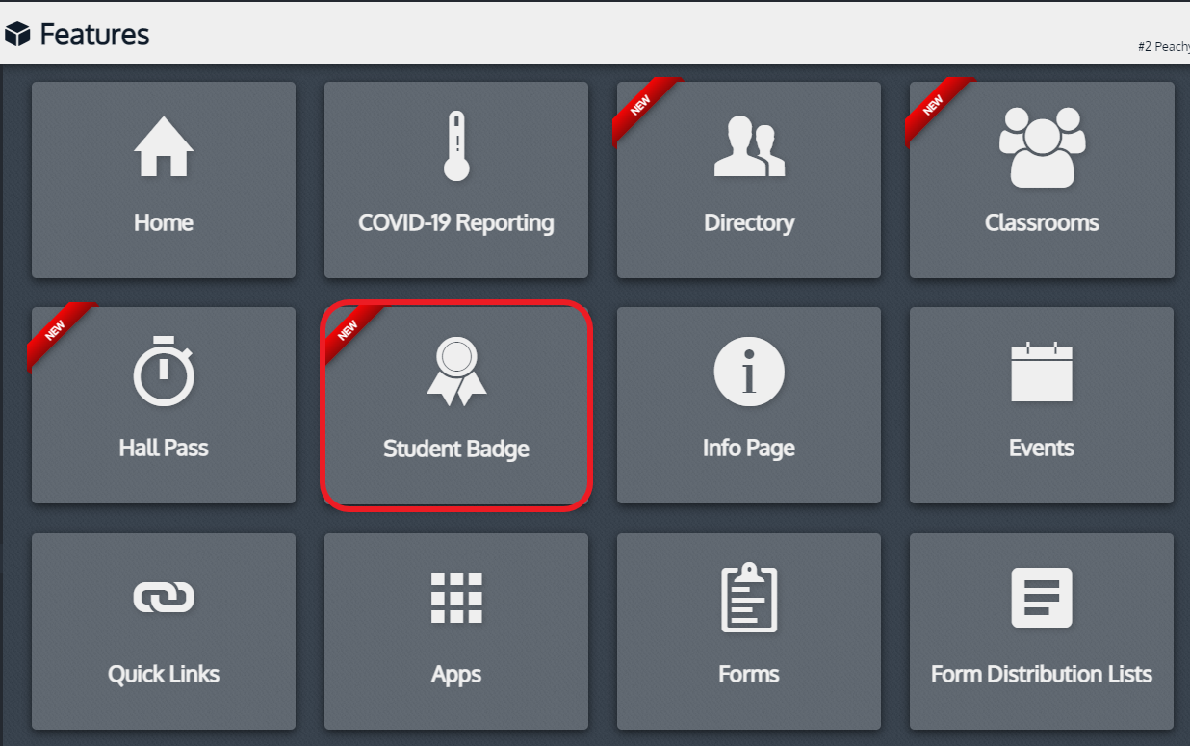Click the Form Distribution Lists label
The width and height of the screenshot is (1190, 746).
(x=1042, y=674)
